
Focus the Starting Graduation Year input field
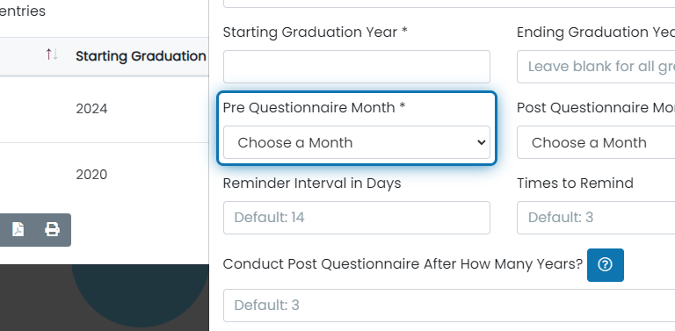tap(357, 67)
